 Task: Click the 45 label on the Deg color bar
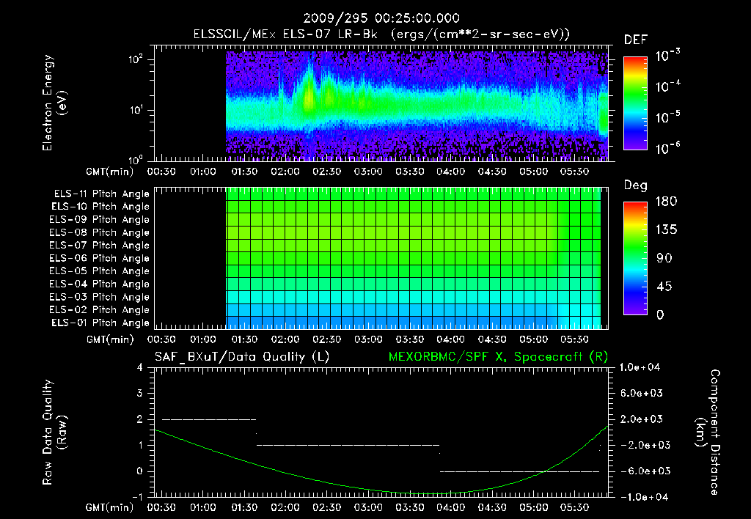tap(664, 287)
